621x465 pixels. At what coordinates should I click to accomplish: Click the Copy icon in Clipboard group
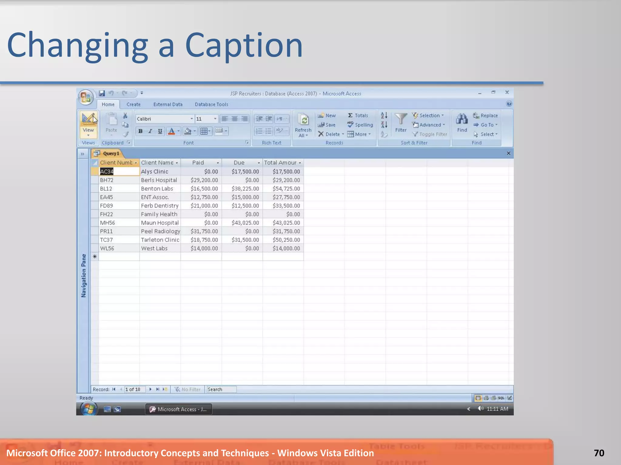point(125,125)
